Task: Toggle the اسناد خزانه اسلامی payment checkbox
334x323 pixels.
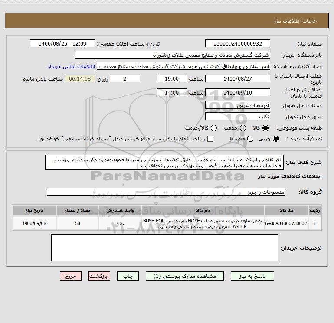Action: pos(210,139)
